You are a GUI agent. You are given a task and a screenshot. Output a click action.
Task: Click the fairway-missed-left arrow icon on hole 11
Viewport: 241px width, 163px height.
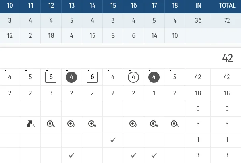pyautogui.click(x=31, y=124)
